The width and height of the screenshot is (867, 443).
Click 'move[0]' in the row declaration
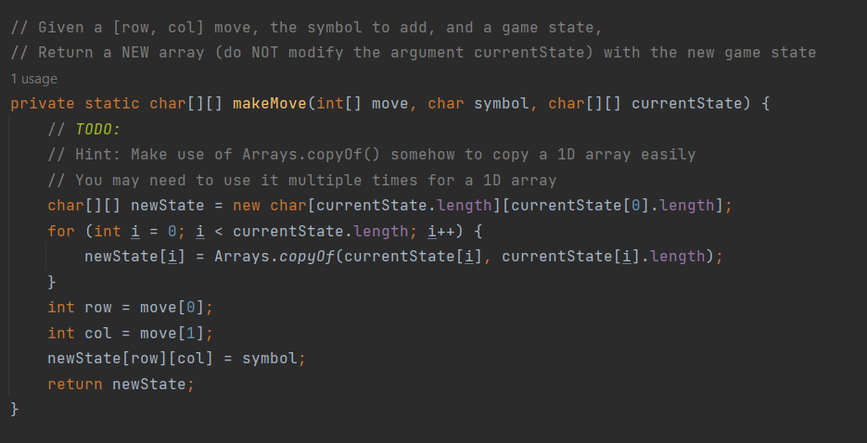172,307
